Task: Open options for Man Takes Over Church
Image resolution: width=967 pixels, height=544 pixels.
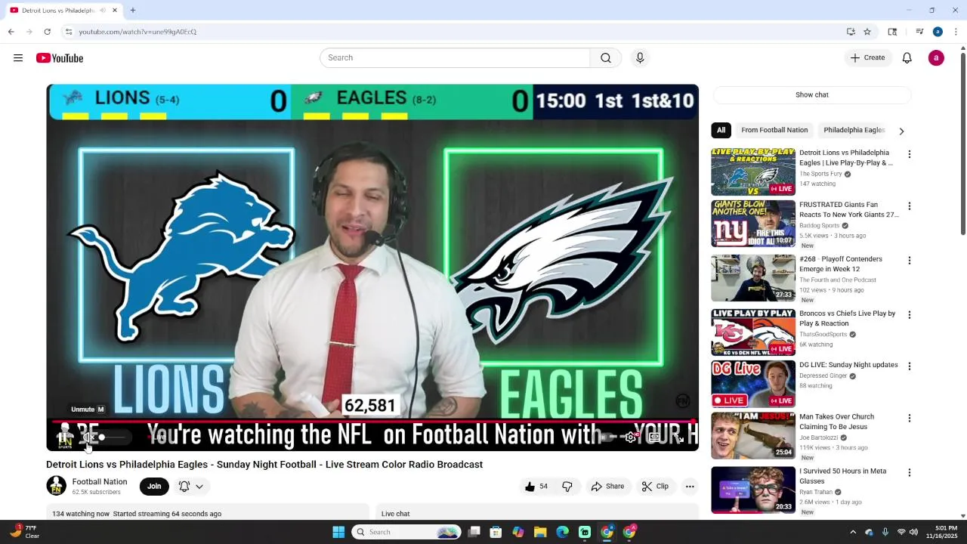Action: click(x=910, y=419)
